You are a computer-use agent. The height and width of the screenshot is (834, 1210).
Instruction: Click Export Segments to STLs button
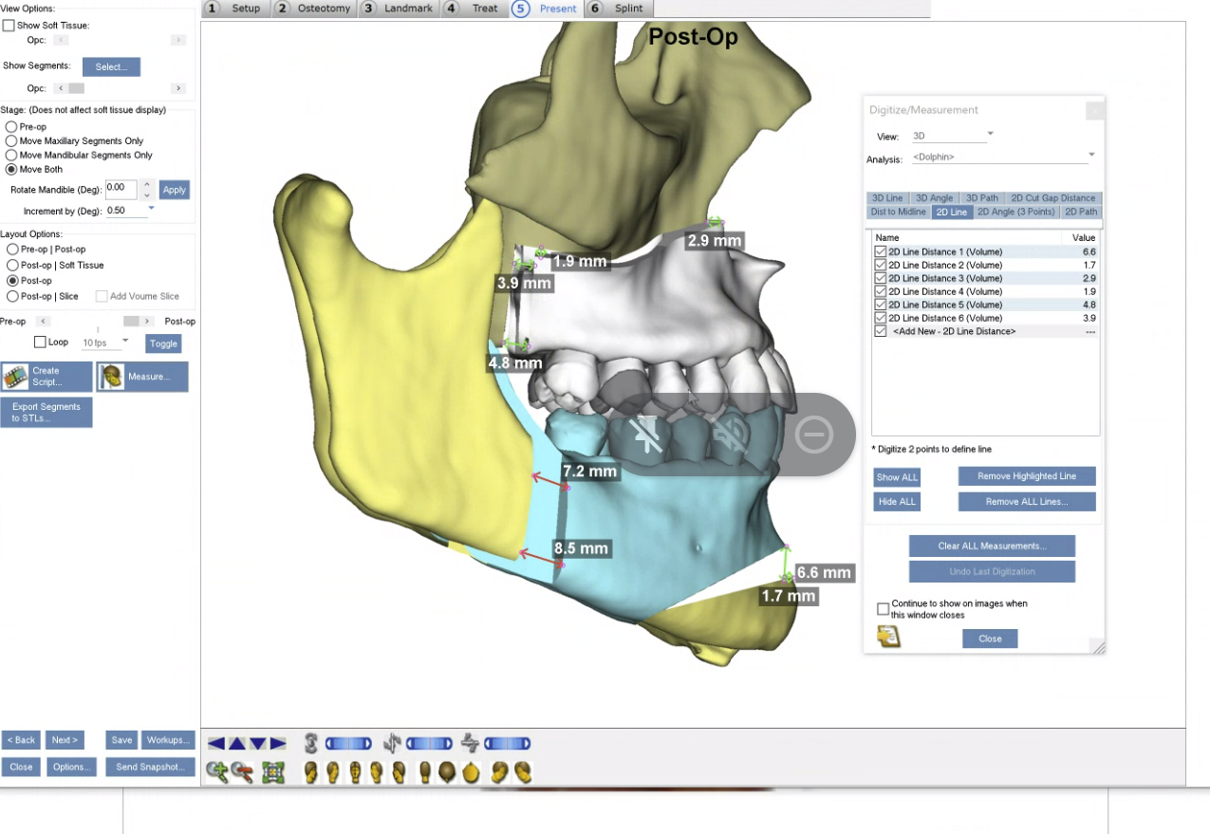tap(47, 413)
